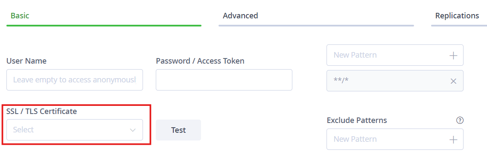The height and width of the screenshot is (155, 487).
Task: Click into the Password / Access Token field
Action: tap(224, 80)
